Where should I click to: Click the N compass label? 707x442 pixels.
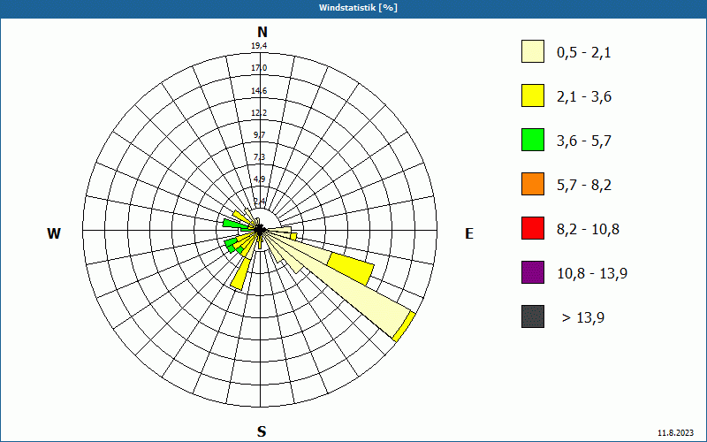262,32
